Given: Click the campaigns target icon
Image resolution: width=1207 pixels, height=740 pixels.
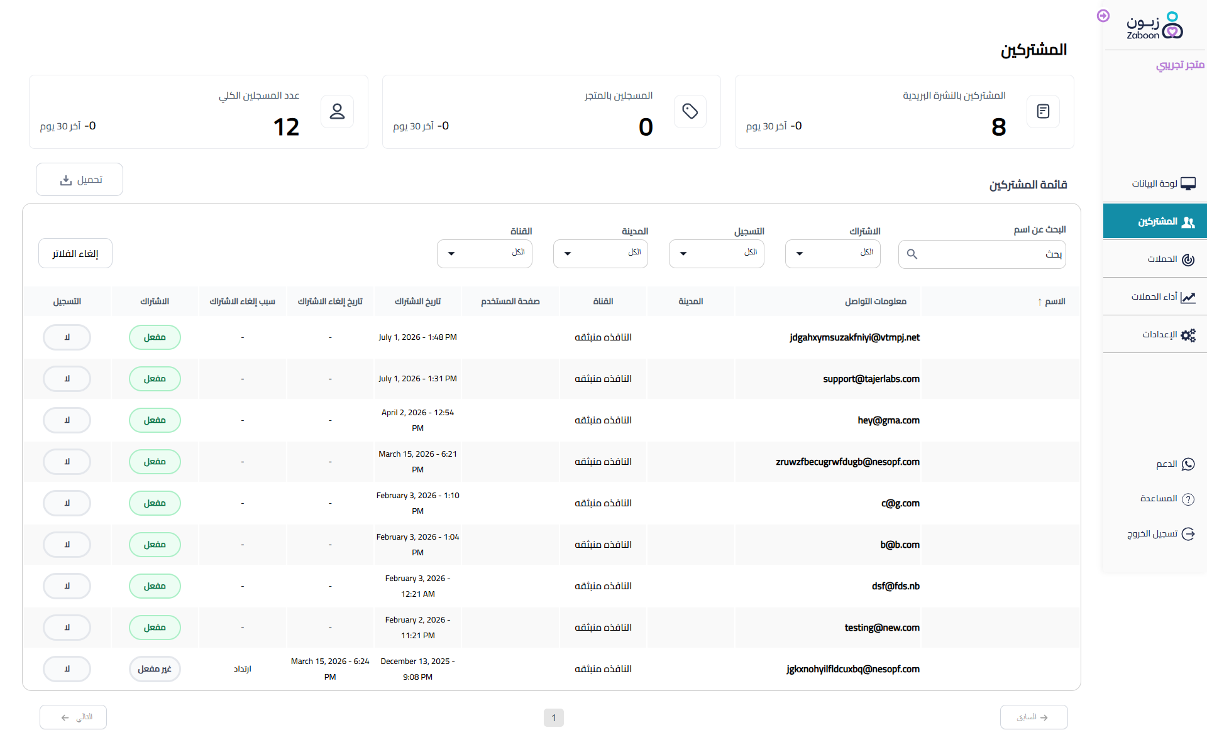Looking at the screenshot, I should click(1188, 259).
